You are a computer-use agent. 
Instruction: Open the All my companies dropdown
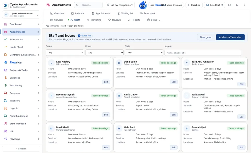(120, 5)
